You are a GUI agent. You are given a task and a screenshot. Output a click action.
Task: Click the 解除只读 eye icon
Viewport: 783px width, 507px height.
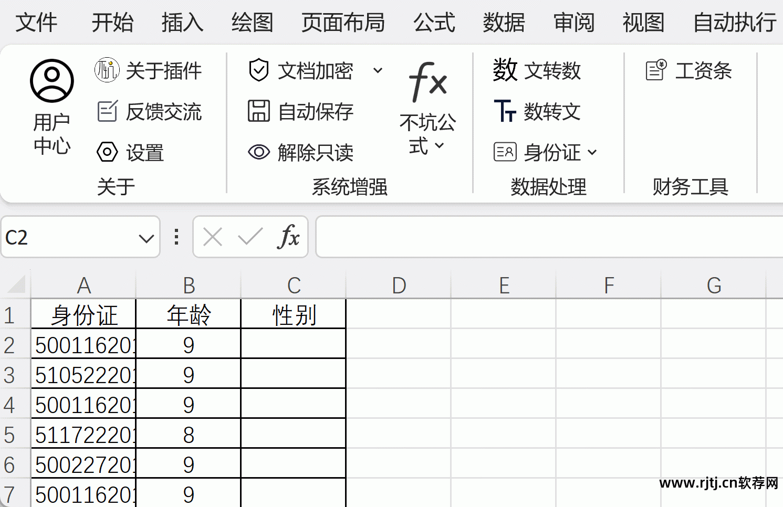258,152
